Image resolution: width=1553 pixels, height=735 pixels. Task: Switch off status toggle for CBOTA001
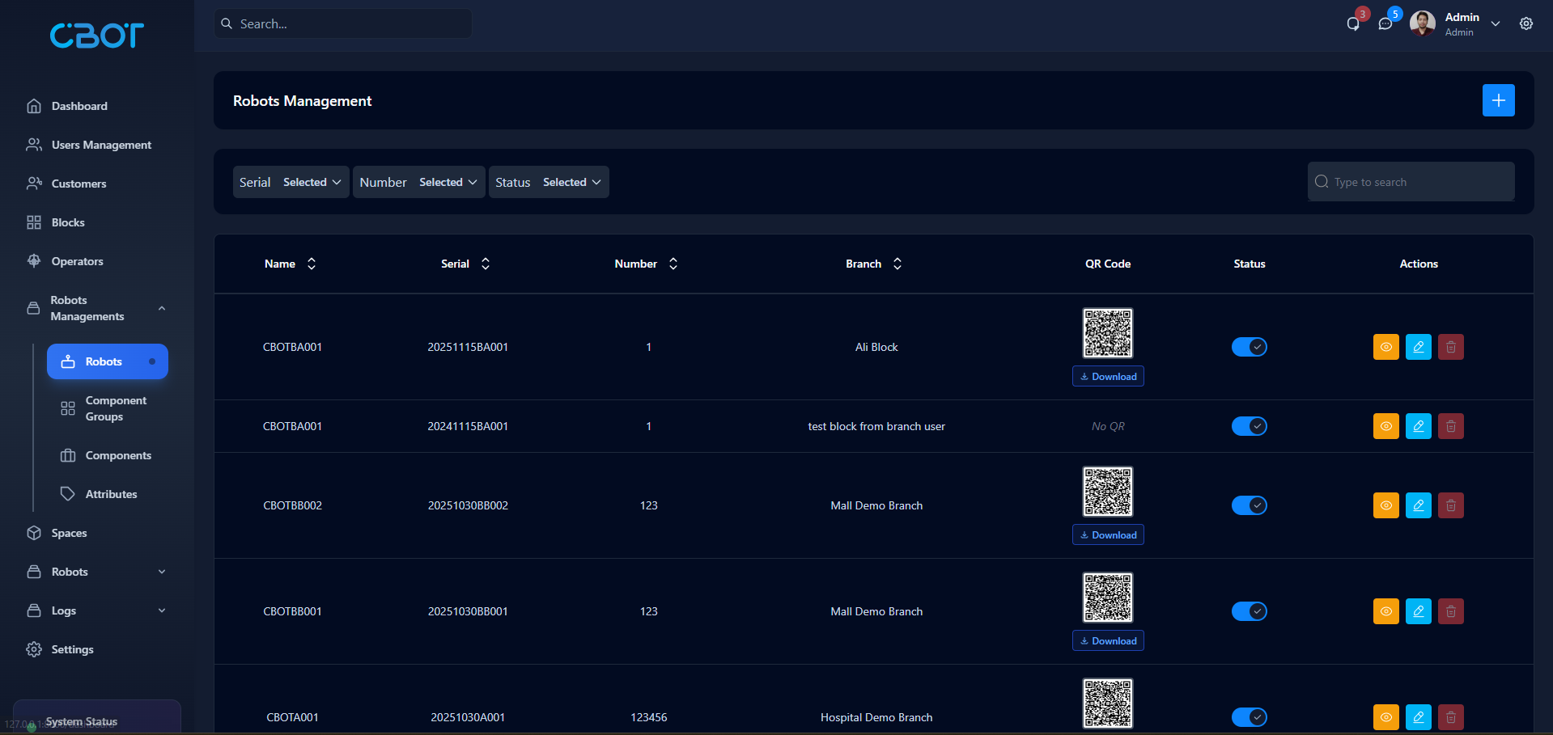coord(1249,717)
